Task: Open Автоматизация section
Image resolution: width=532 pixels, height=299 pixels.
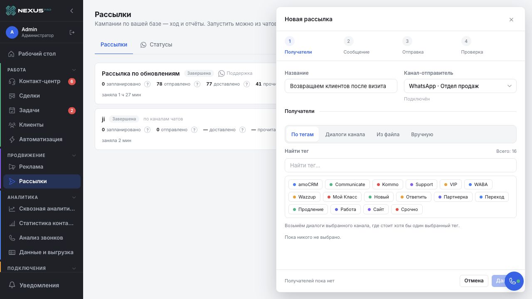Action: tap(42, 140)
